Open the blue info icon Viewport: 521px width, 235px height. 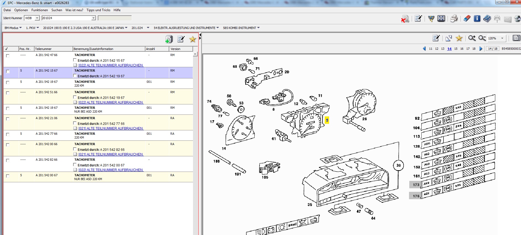click(x=477, y=18)
